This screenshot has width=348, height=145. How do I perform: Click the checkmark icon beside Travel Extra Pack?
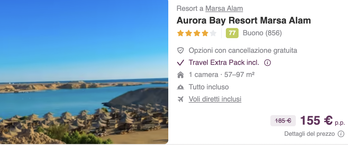(180, 63)
